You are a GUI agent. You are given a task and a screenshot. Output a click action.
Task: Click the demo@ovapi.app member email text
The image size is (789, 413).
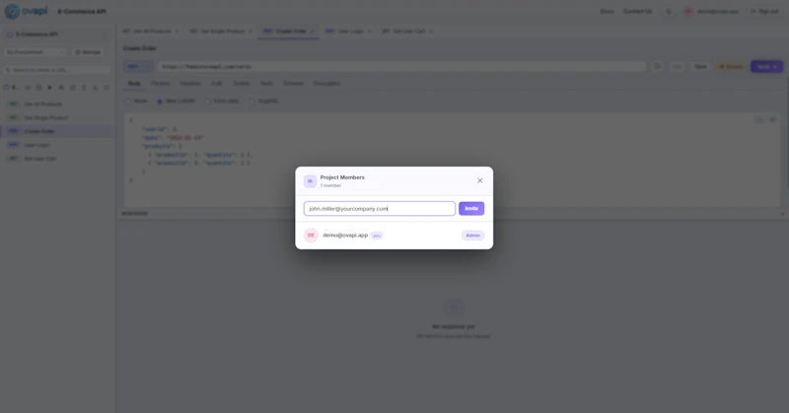[345, 236]
